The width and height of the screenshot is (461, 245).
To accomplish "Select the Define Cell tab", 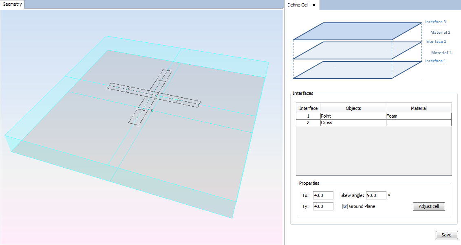I will coord(298,5).
